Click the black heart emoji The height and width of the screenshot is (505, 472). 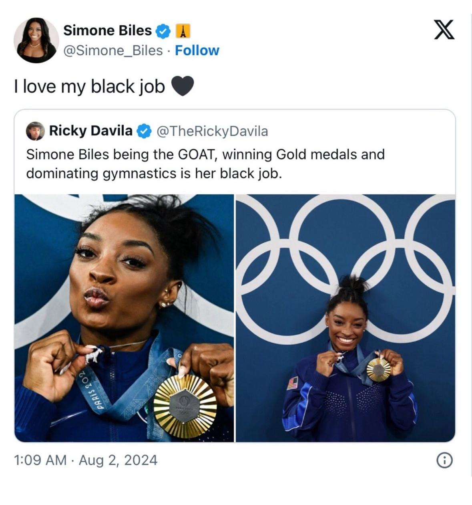click(183, 87)
